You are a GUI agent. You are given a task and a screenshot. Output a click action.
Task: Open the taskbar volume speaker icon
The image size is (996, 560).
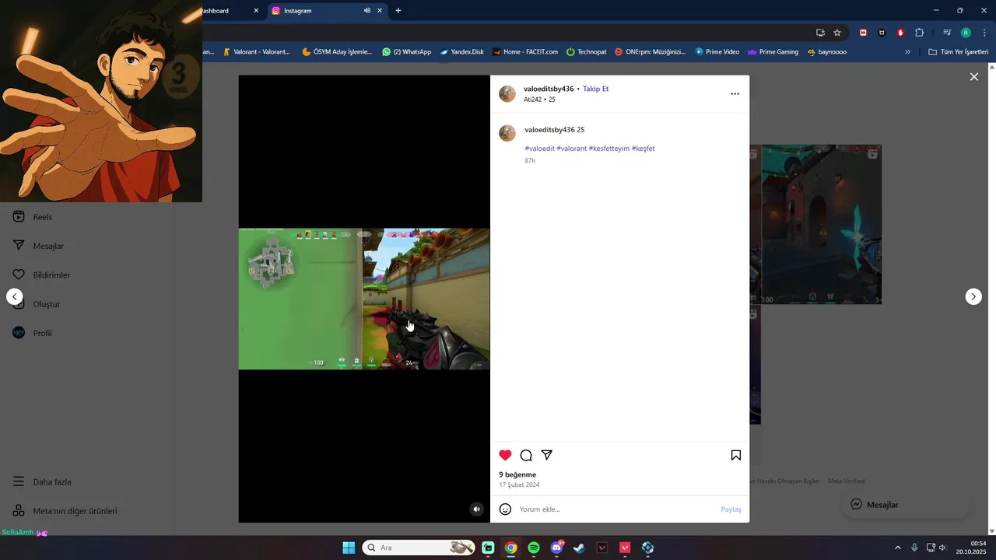point(942,548)
